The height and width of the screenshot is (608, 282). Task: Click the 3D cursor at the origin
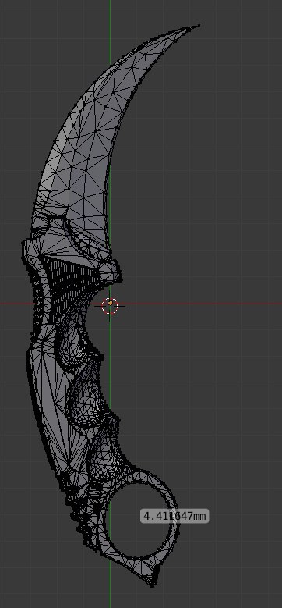point(110,305)
